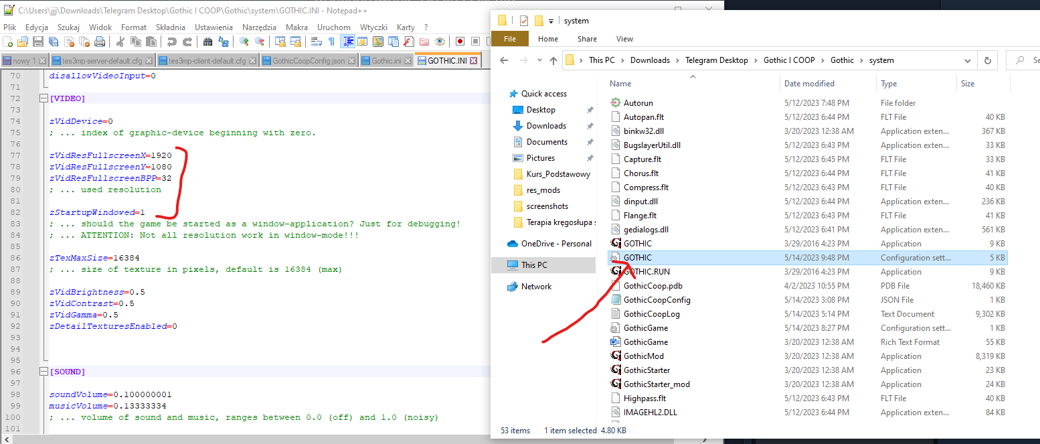Open Customize Quick Access Toolbar dropdown
The height and width of the screenshot is (444, 1040).
pos(551,21)
